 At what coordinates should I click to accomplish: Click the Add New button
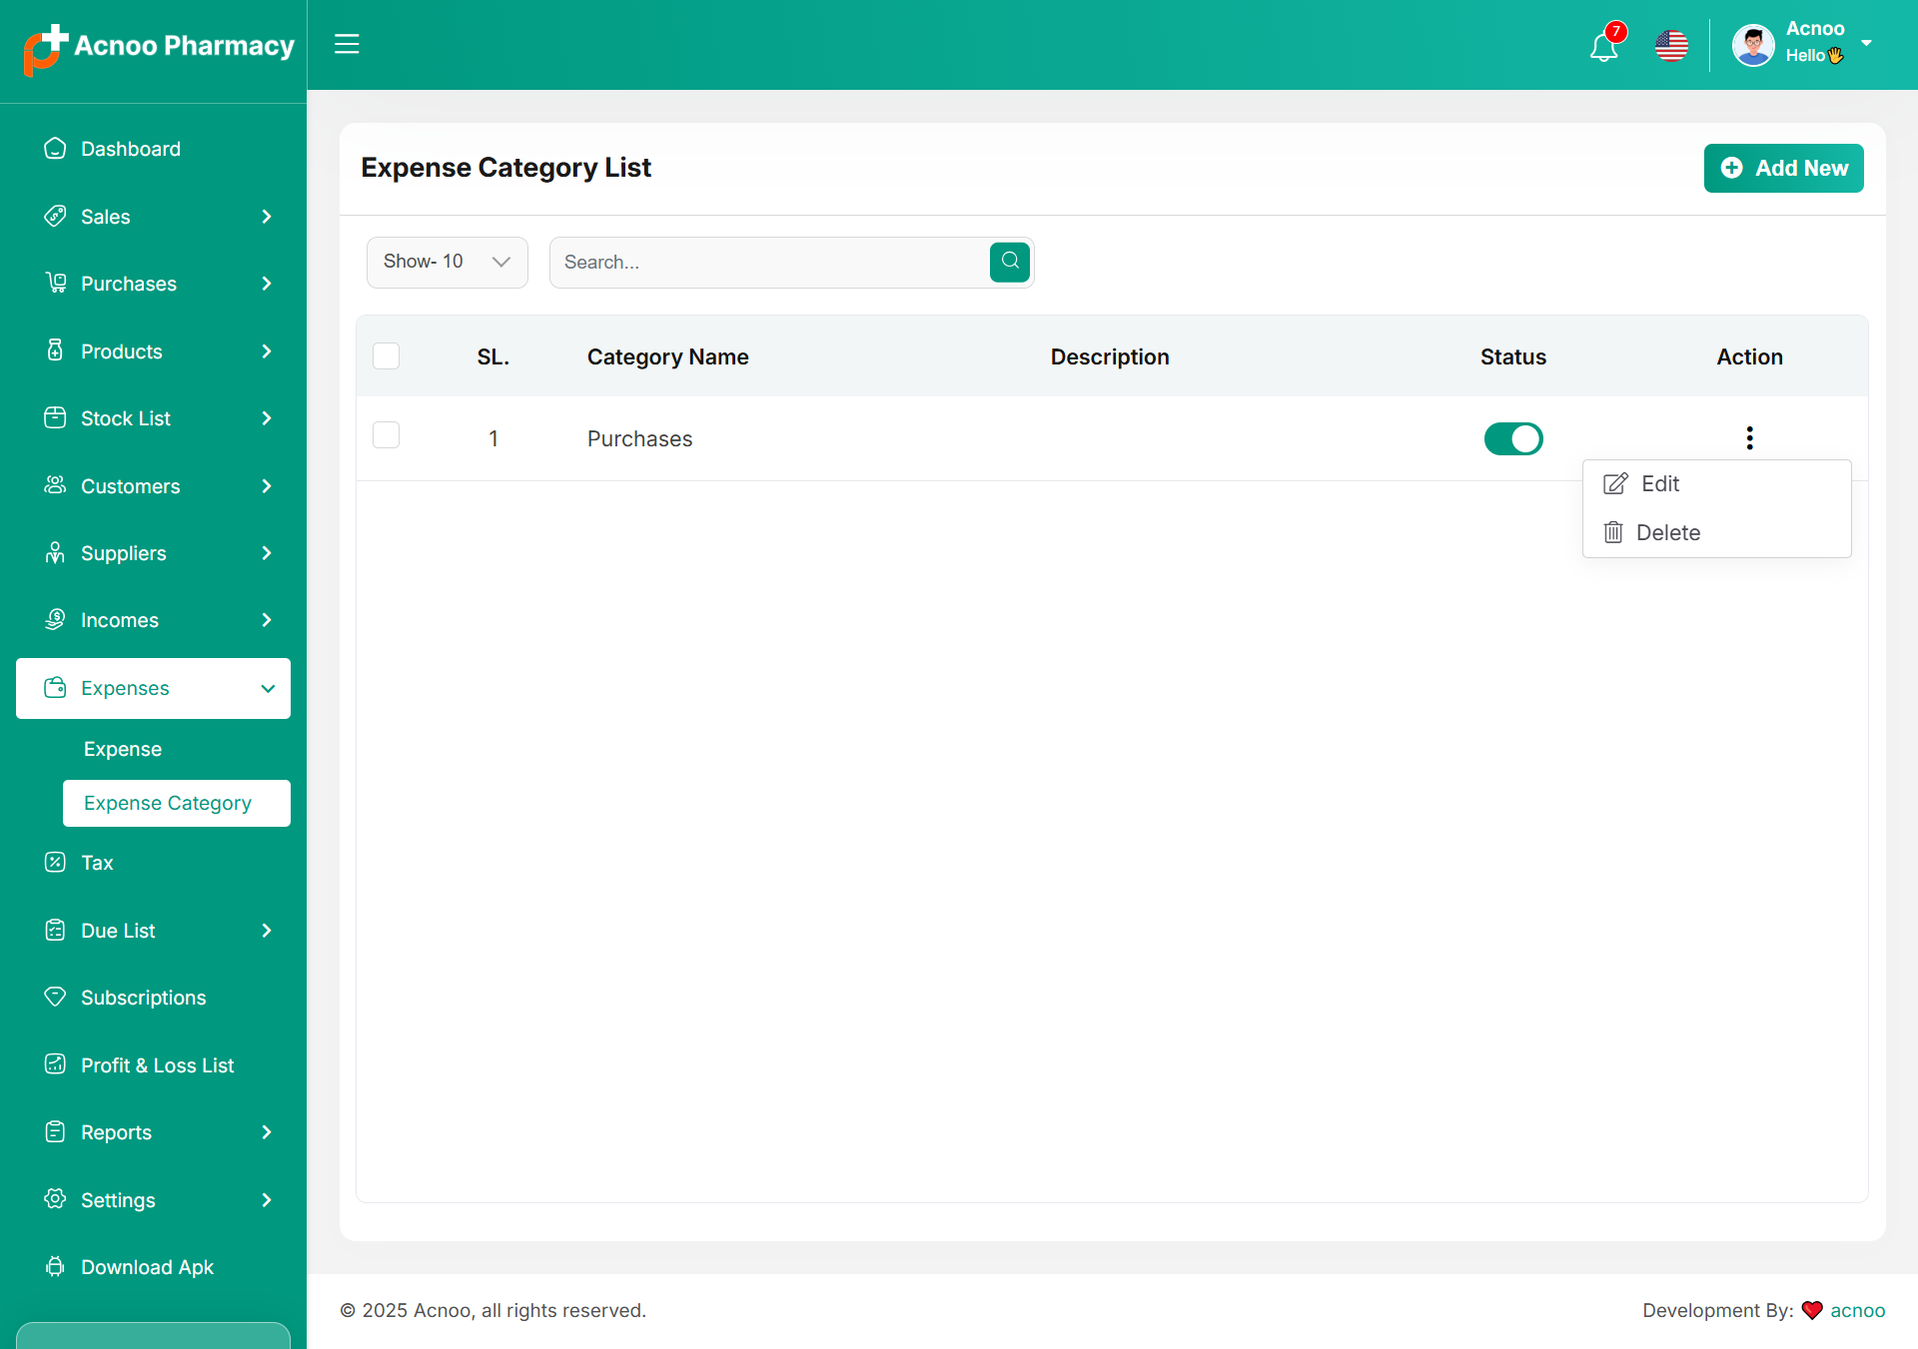tap(1783, 168)
